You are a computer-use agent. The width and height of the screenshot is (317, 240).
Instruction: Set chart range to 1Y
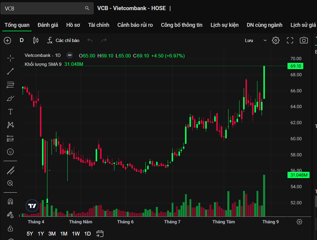(x=41, y=234)
